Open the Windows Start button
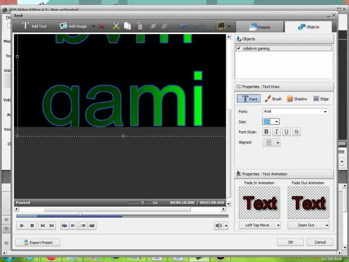The height and width of the screenshot is (262, 349). [x=9, y=259]
